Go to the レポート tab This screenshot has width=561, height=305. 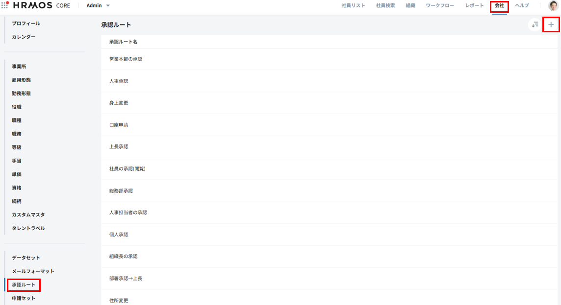[x=474, y=6]
